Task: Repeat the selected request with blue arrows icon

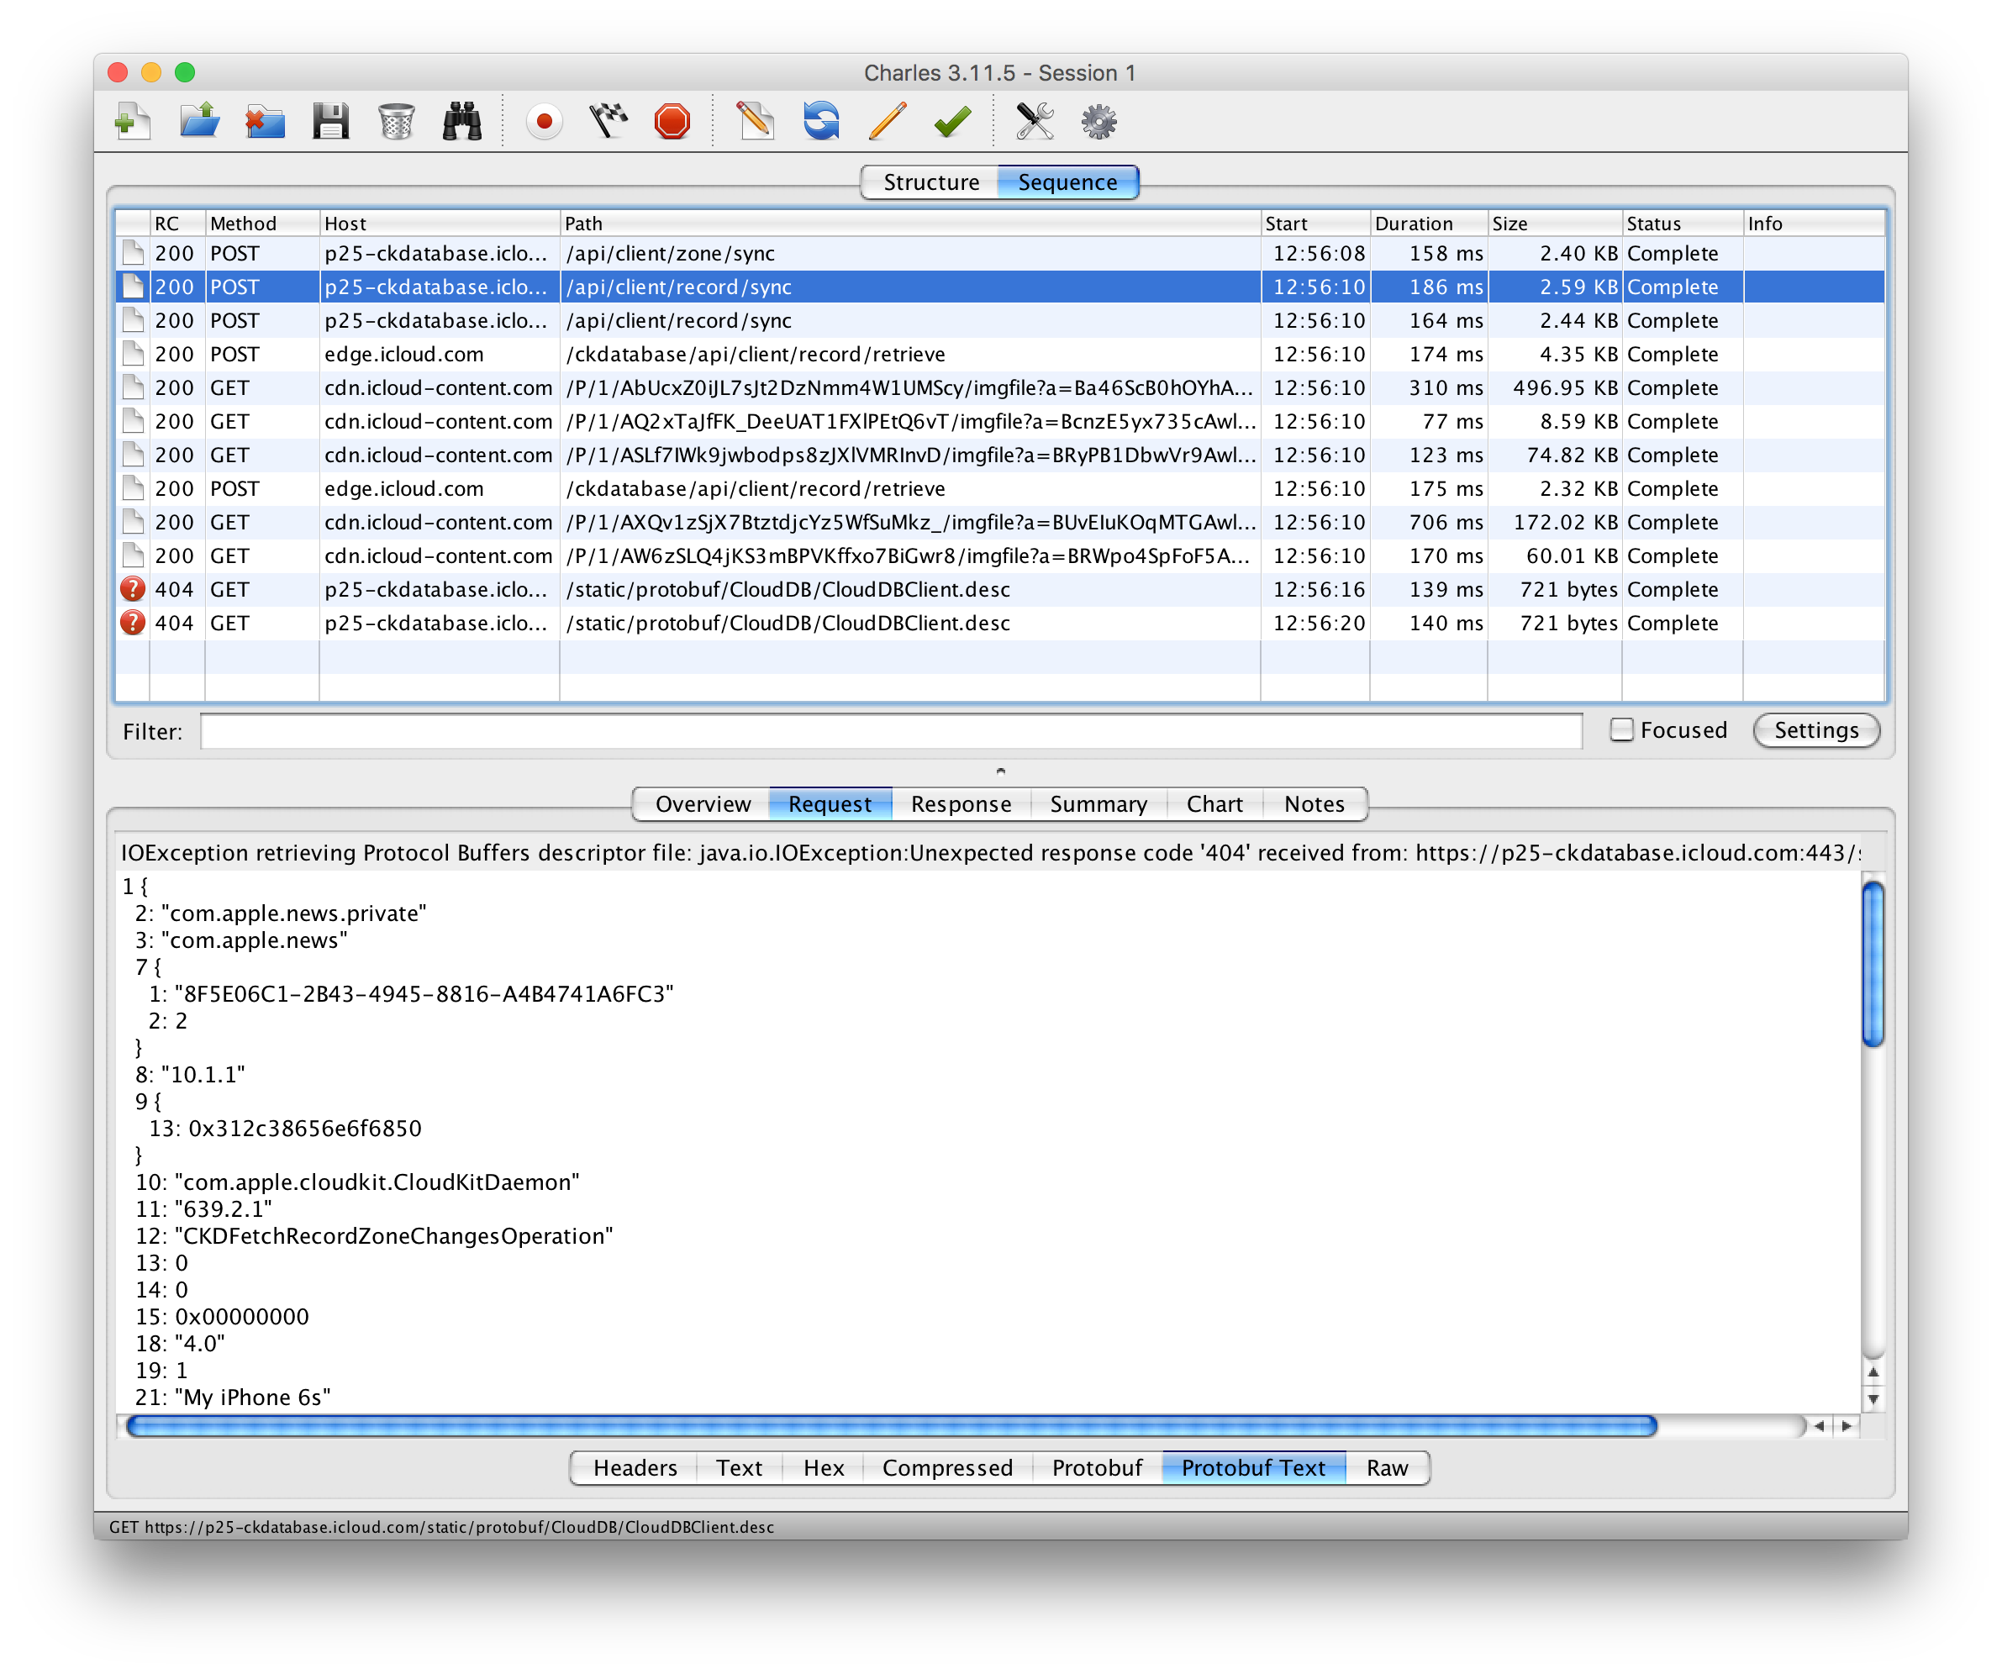Action: point(821,121)
